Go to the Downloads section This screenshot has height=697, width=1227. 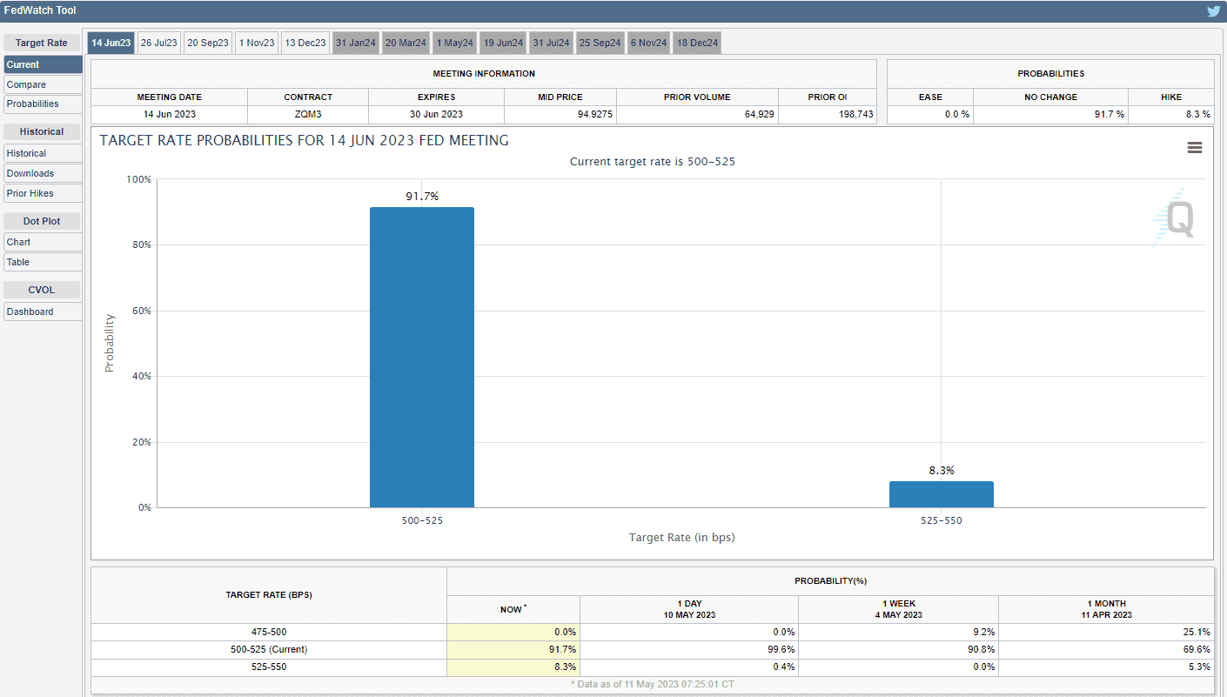43,173
